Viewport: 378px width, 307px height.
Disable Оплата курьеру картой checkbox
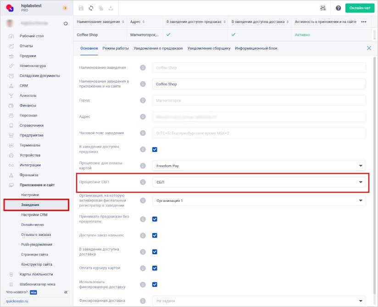click(x=155, y=268)
